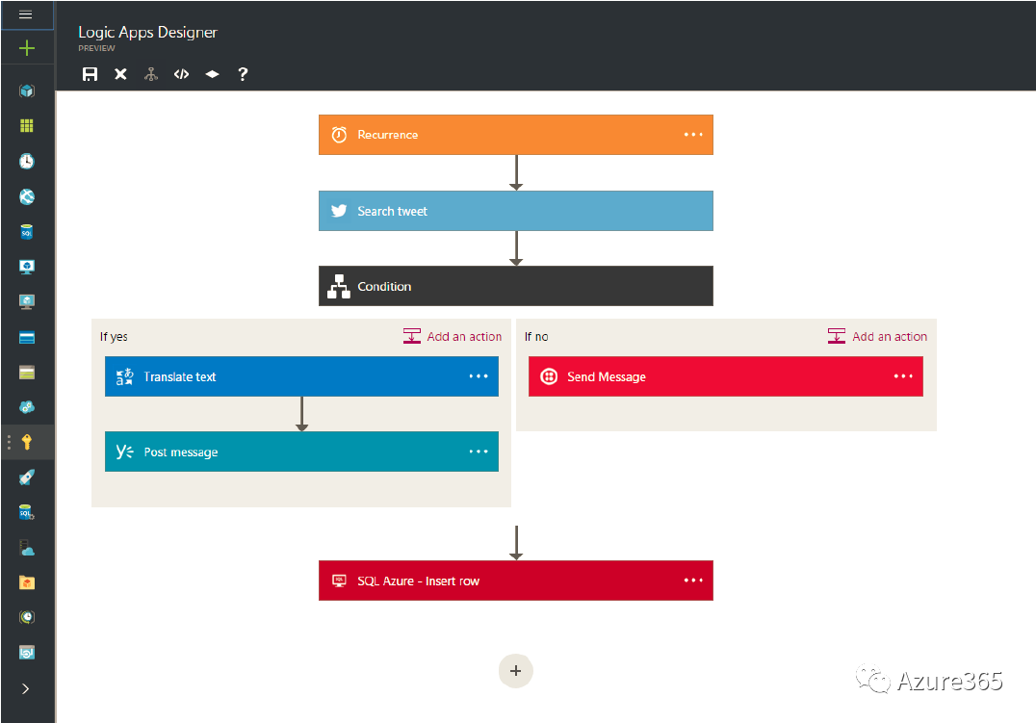Toggle the hamburger menu at top left
Viewport: 1036px width, 723px height.
(26, 14)
